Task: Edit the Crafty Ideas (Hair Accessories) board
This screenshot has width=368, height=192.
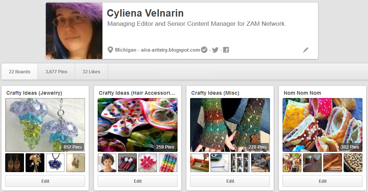Action: point(138,181)
